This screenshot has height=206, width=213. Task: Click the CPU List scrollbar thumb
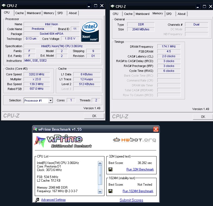(x=100, y=175)
